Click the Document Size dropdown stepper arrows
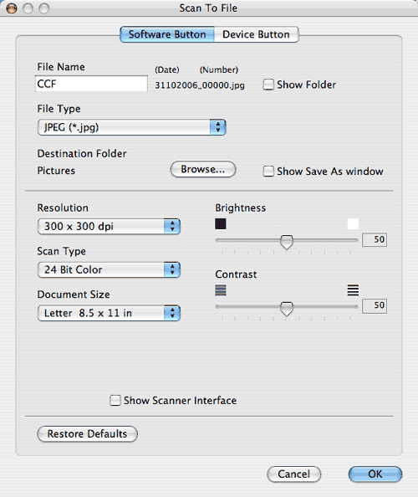The width and height of the screenshot is (418, 497). (x=172, y=313)
